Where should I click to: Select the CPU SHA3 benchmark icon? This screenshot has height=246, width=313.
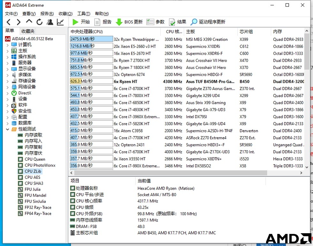point(20,183)
